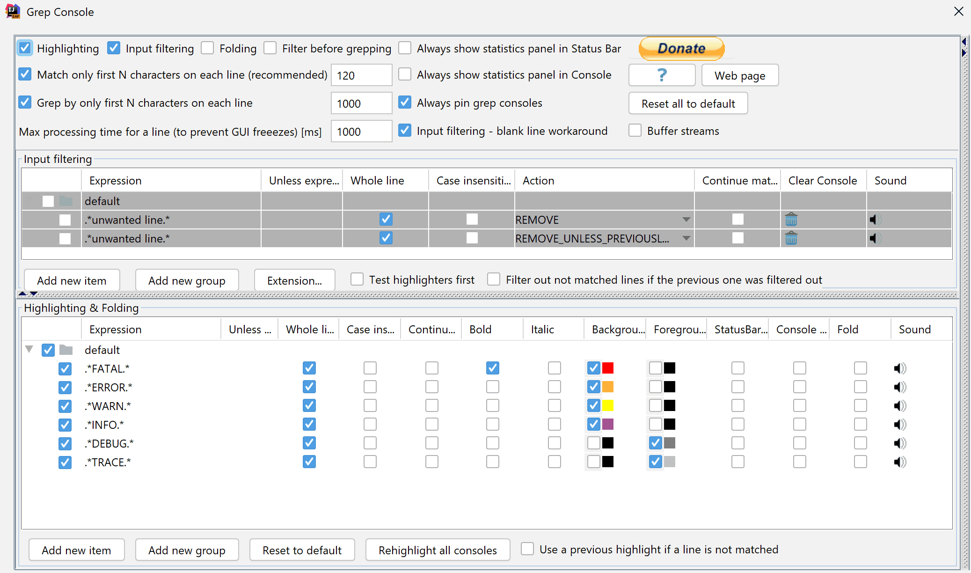The height and width of the screenshot is (573, 971).
Task: Click the sound icon for WARN row
Action: tap(899, 406)
